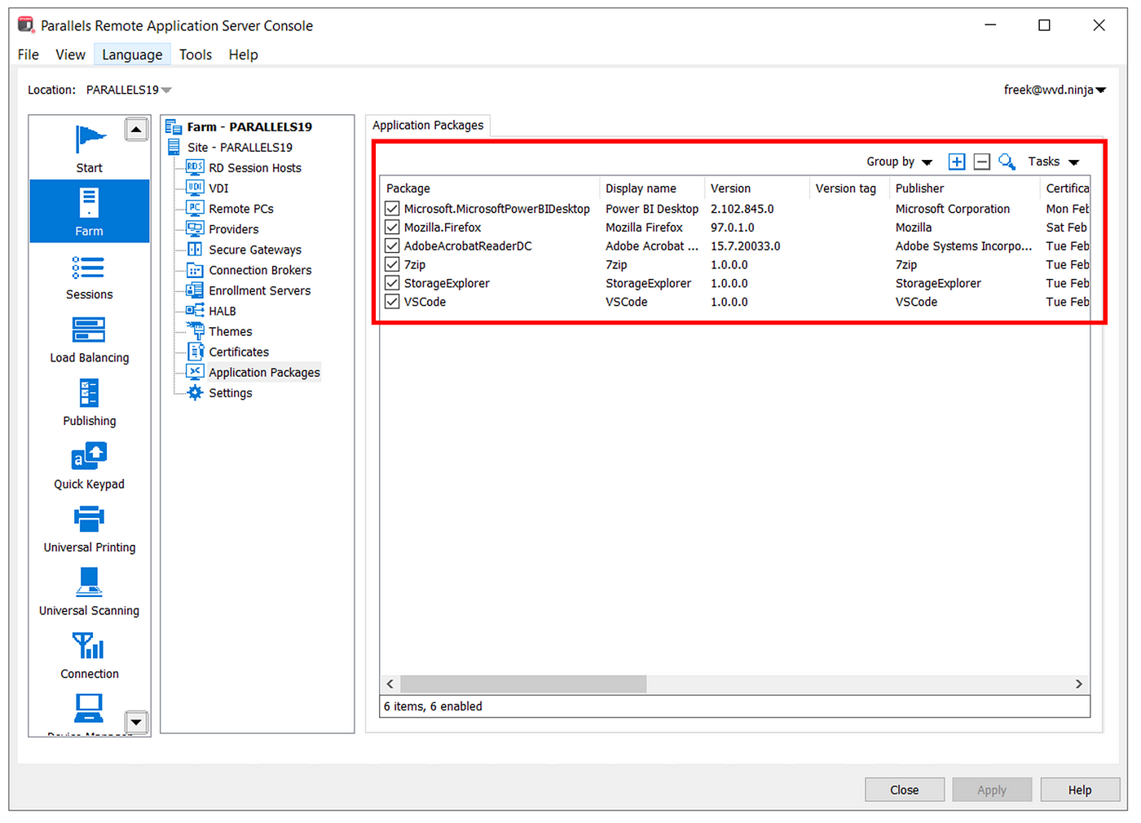This screenshot has width=1141, height=823.
Task: Open the Location PARALLELS19 dropdown
Action: pyautogui.click(x=129, y=90)
